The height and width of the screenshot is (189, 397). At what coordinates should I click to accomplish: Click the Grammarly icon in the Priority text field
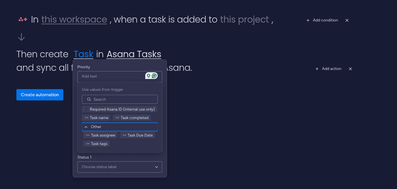pos(154,76)
